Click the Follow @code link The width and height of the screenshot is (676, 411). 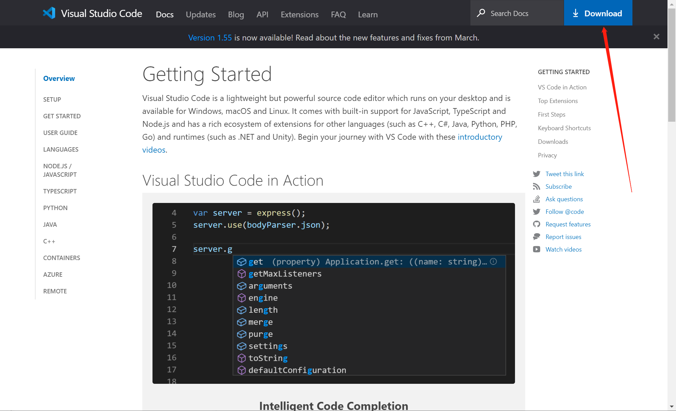click(x=565, y=212)
